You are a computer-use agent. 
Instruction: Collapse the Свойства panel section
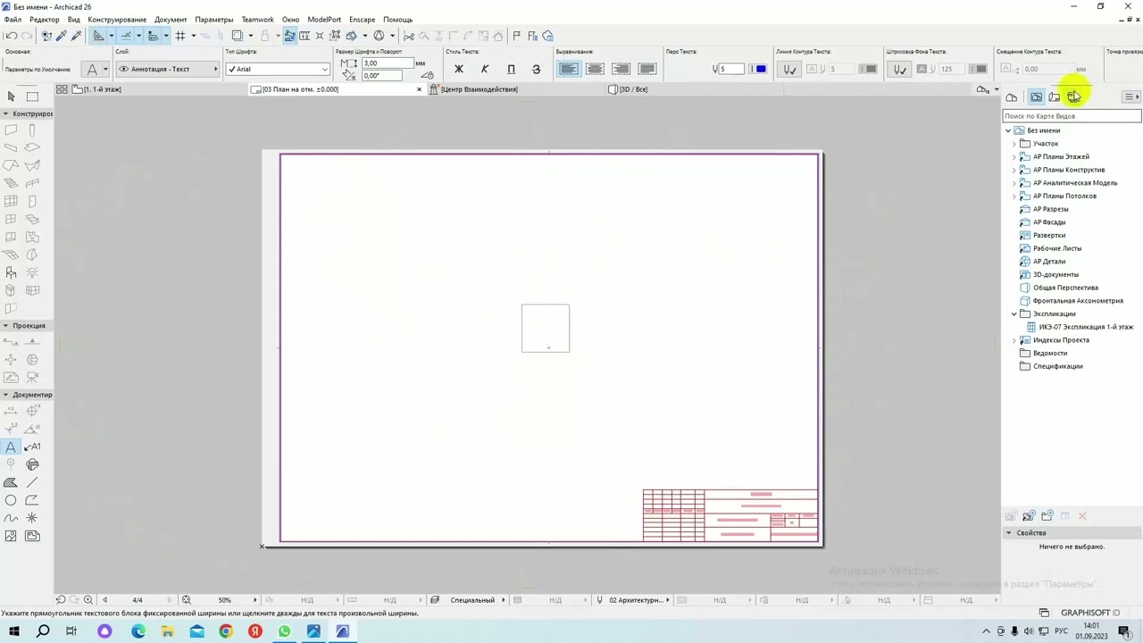coord(1009,533)
